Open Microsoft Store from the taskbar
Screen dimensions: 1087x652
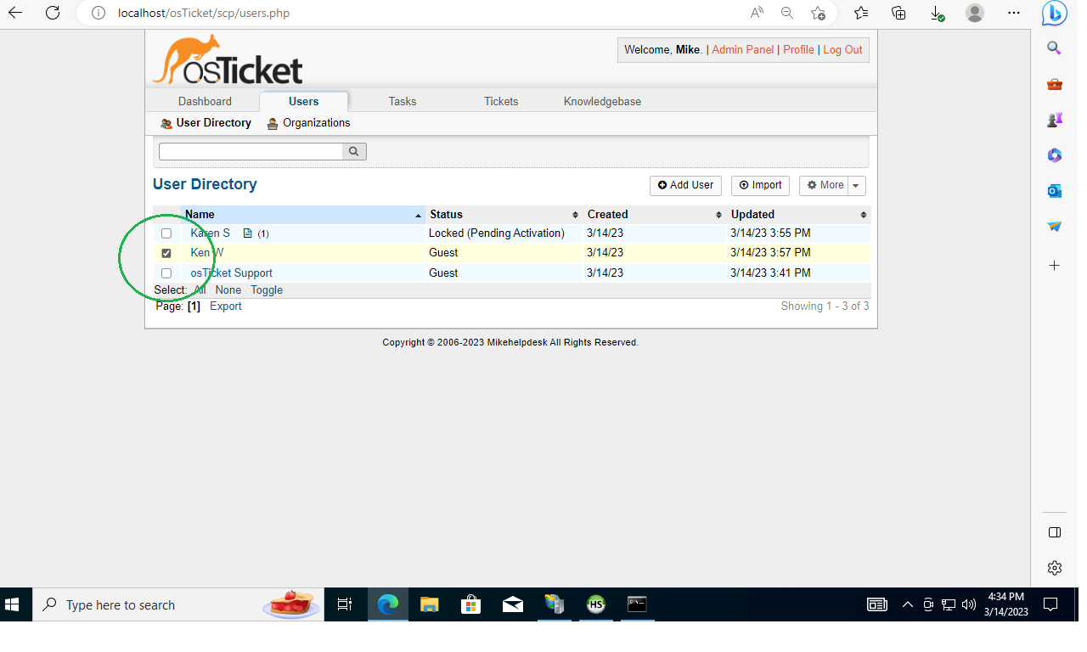click(470, 604)
